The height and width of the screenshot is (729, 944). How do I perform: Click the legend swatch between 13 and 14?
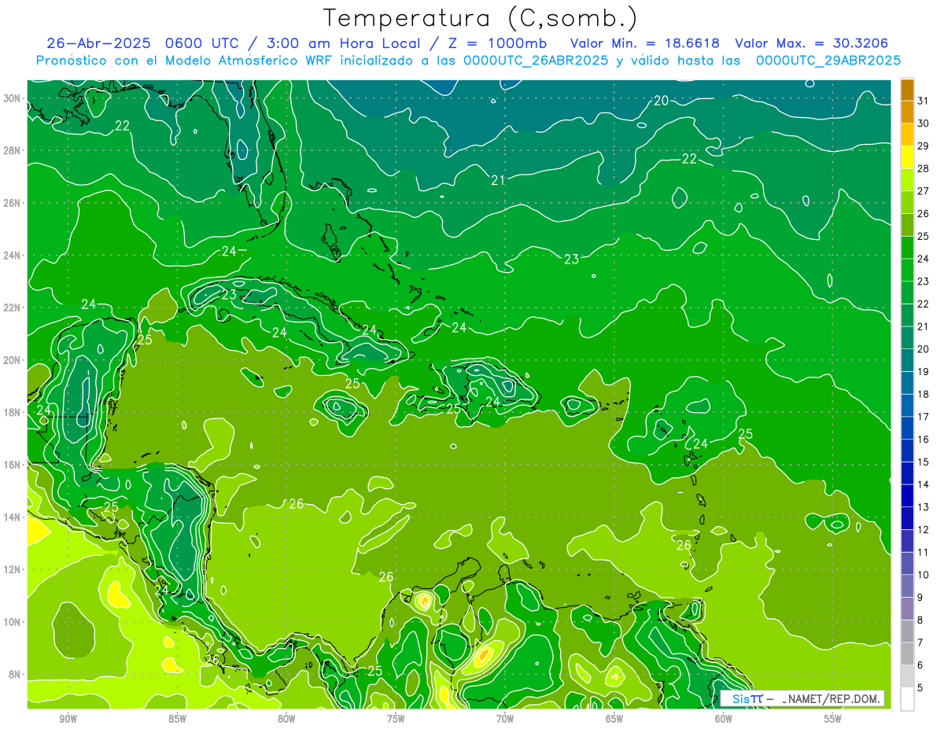coord(907,495)
